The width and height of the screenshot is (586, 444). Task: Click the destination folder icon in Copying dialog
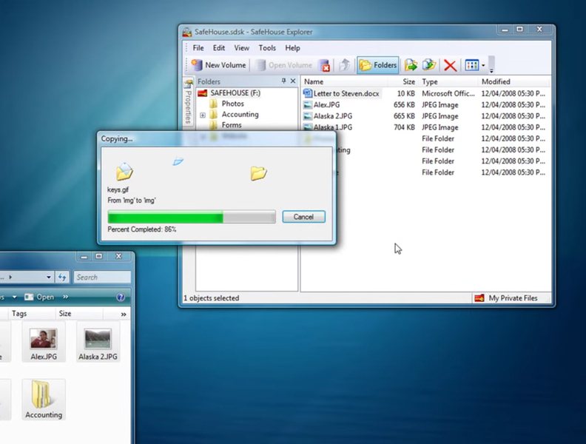[258, 173]
